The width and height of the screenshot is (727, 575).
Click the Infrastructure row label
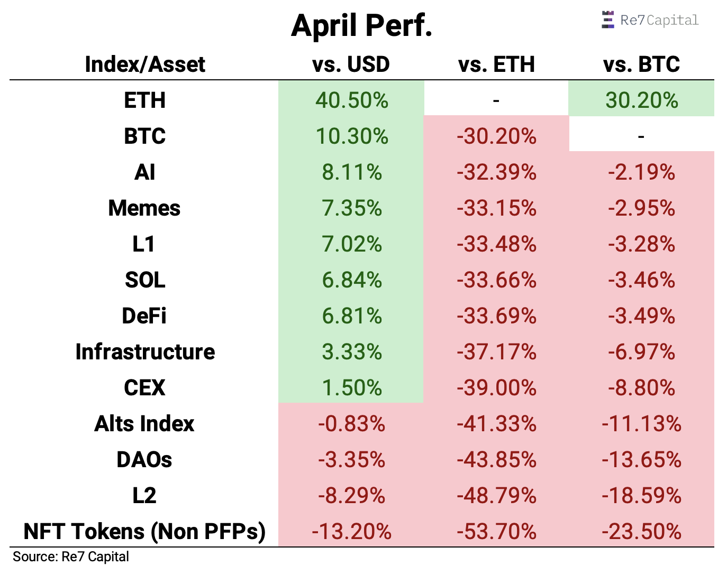tap(145, 352)
